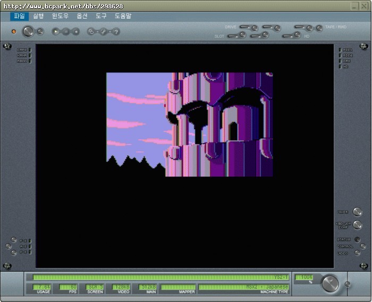
Task: Open the 도움말 menu
Action: 123,16
